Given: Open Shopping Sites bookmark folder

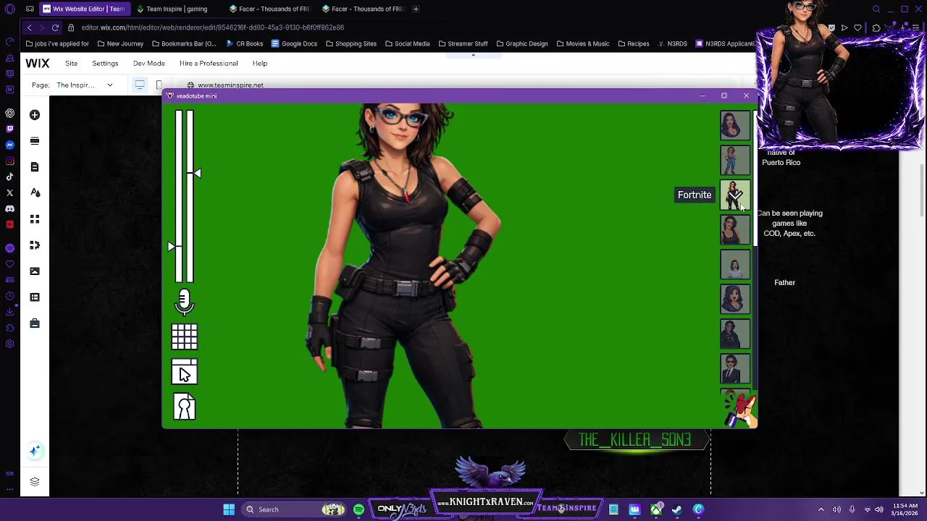Looking at the screenshot, I should click(x=351, y=43).
